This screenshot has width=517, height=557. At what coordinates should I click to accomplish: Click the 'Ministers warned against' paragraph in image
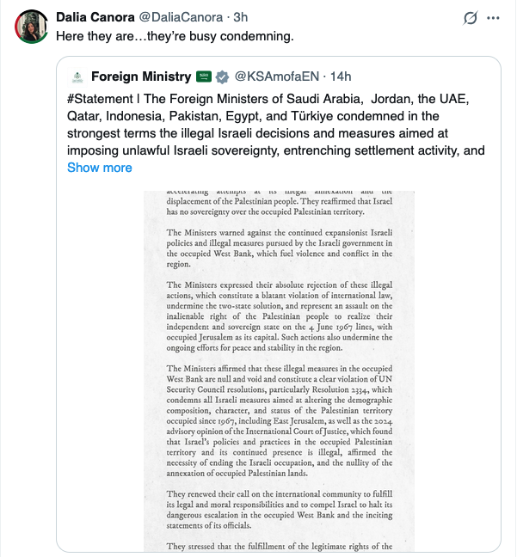[279, 249]
